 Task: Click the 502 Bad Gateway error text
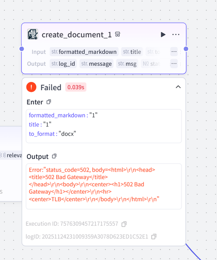94,185
